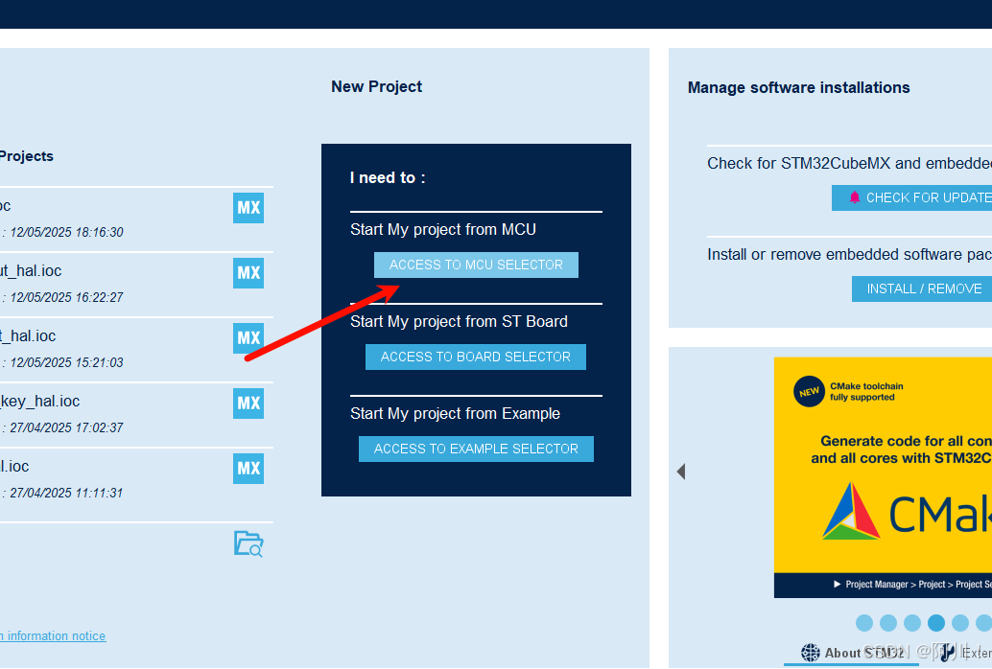
Task: Open the information notice link
Action: point(53,636)
